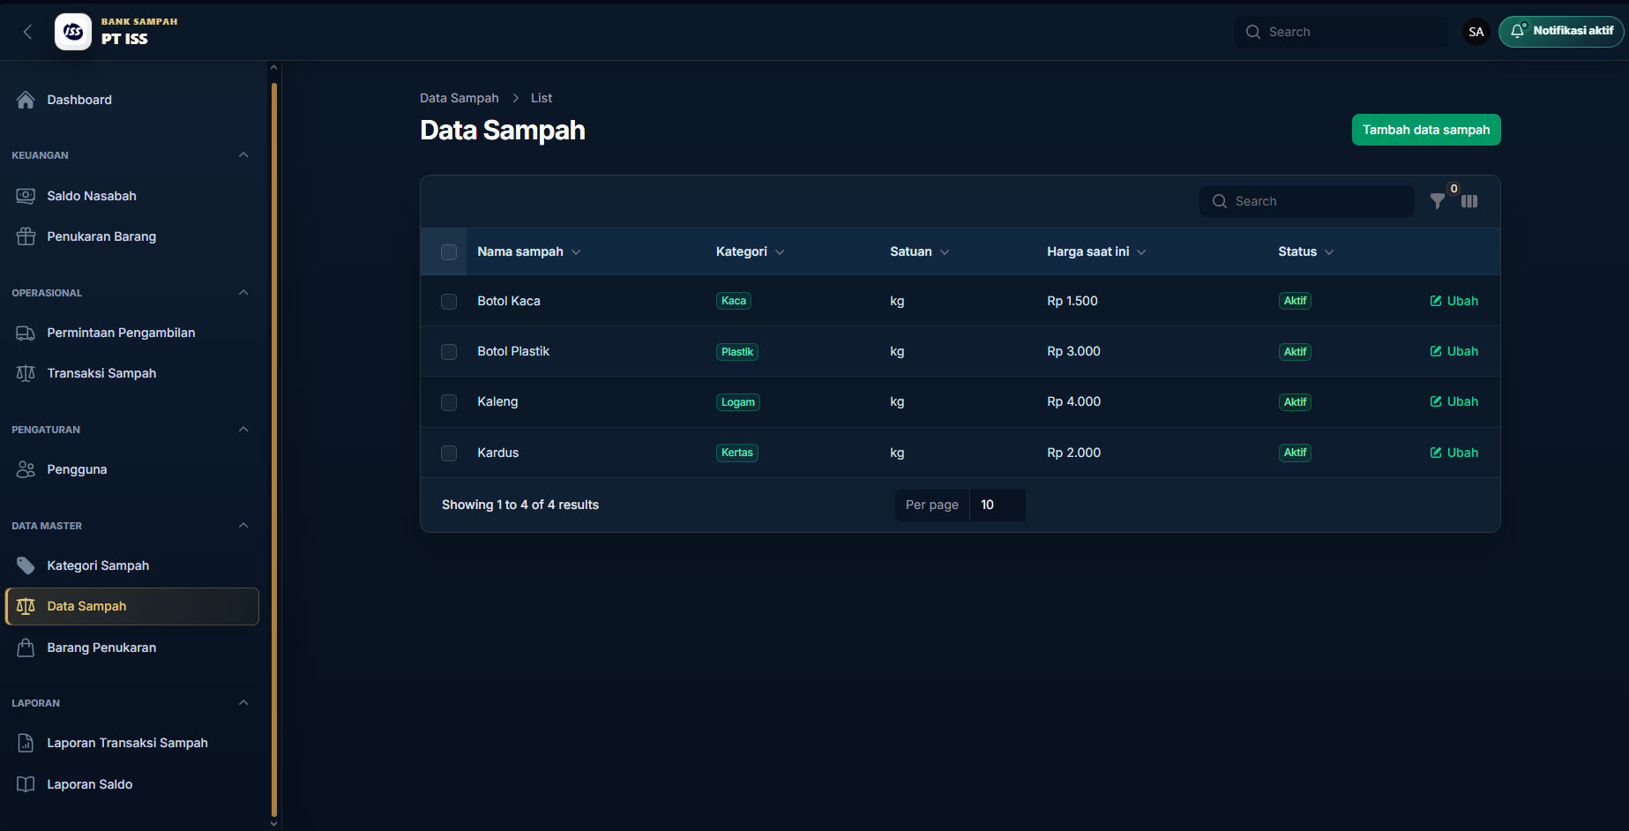Screen dimensions: 1629x831
Task: Collapse the LAPORAN sidebar group
Action: (x=243, y=703)
